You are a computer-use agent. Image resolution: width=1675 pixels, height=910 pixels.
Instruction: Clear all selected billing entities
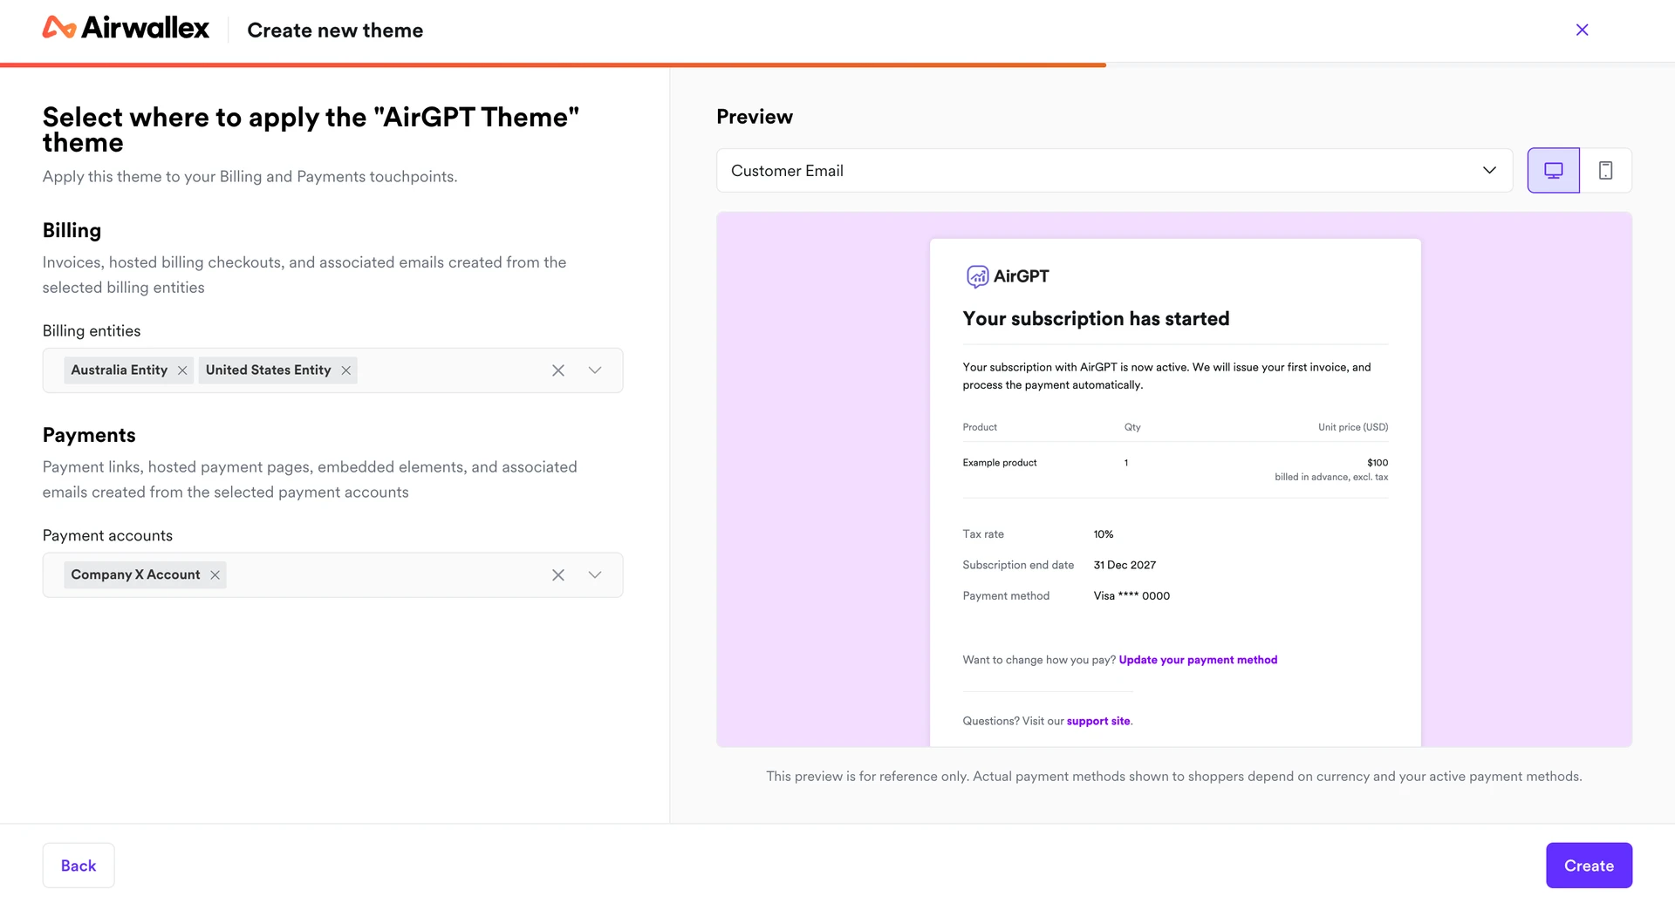click(558, 370)
